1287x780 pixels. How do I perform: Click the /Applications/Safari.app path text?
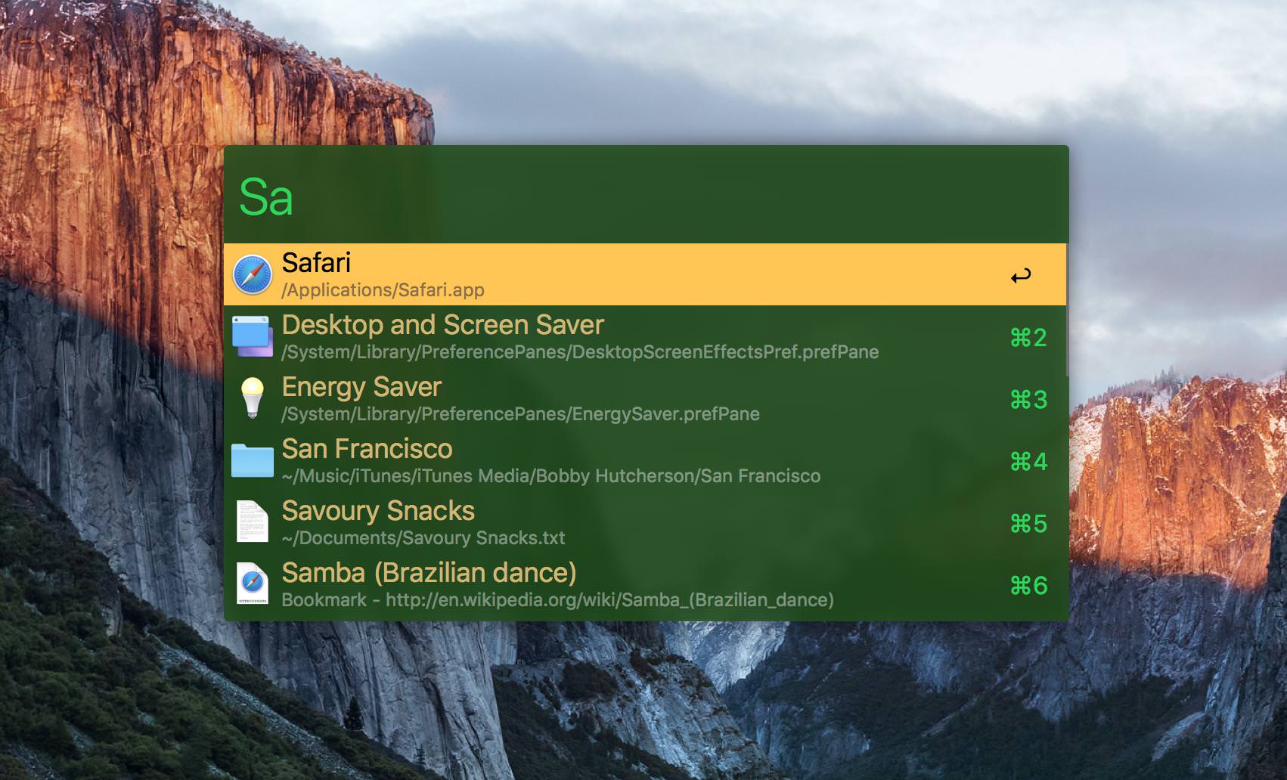(383, 290)
